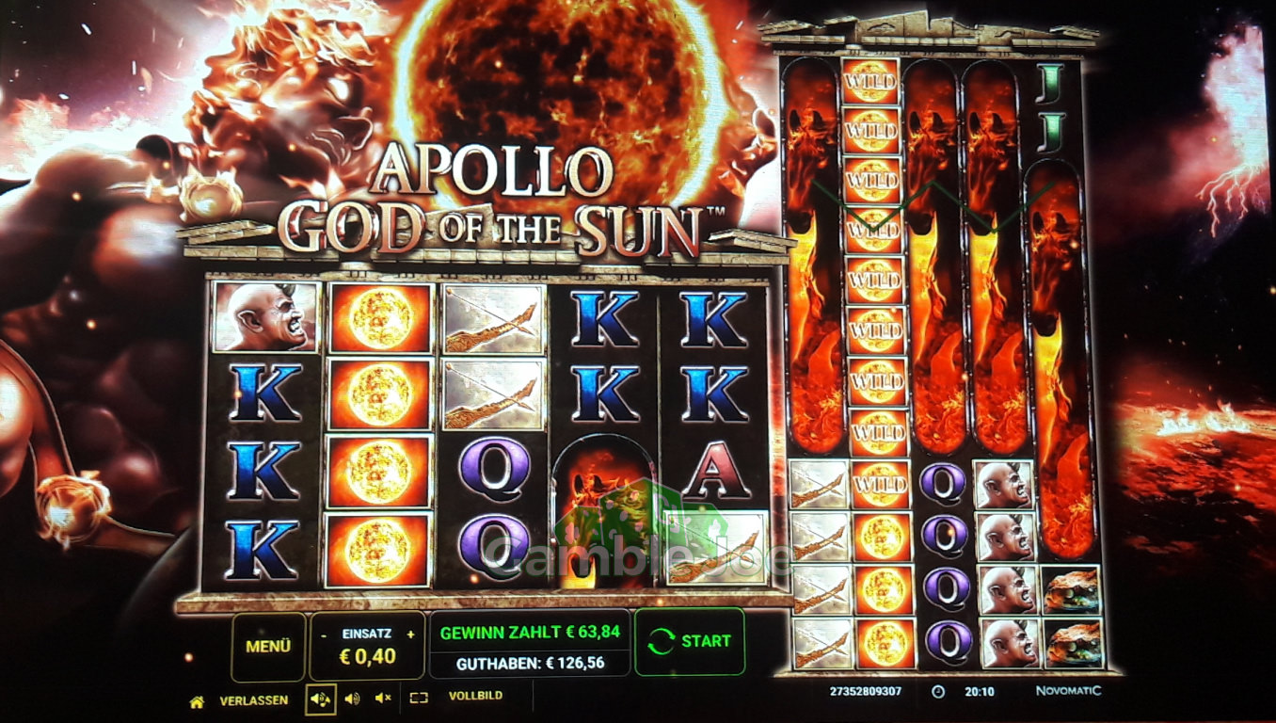Click the Einsatz € 0,40 bet display
The image size is (1276, 723).
click(x=368, y=647)
